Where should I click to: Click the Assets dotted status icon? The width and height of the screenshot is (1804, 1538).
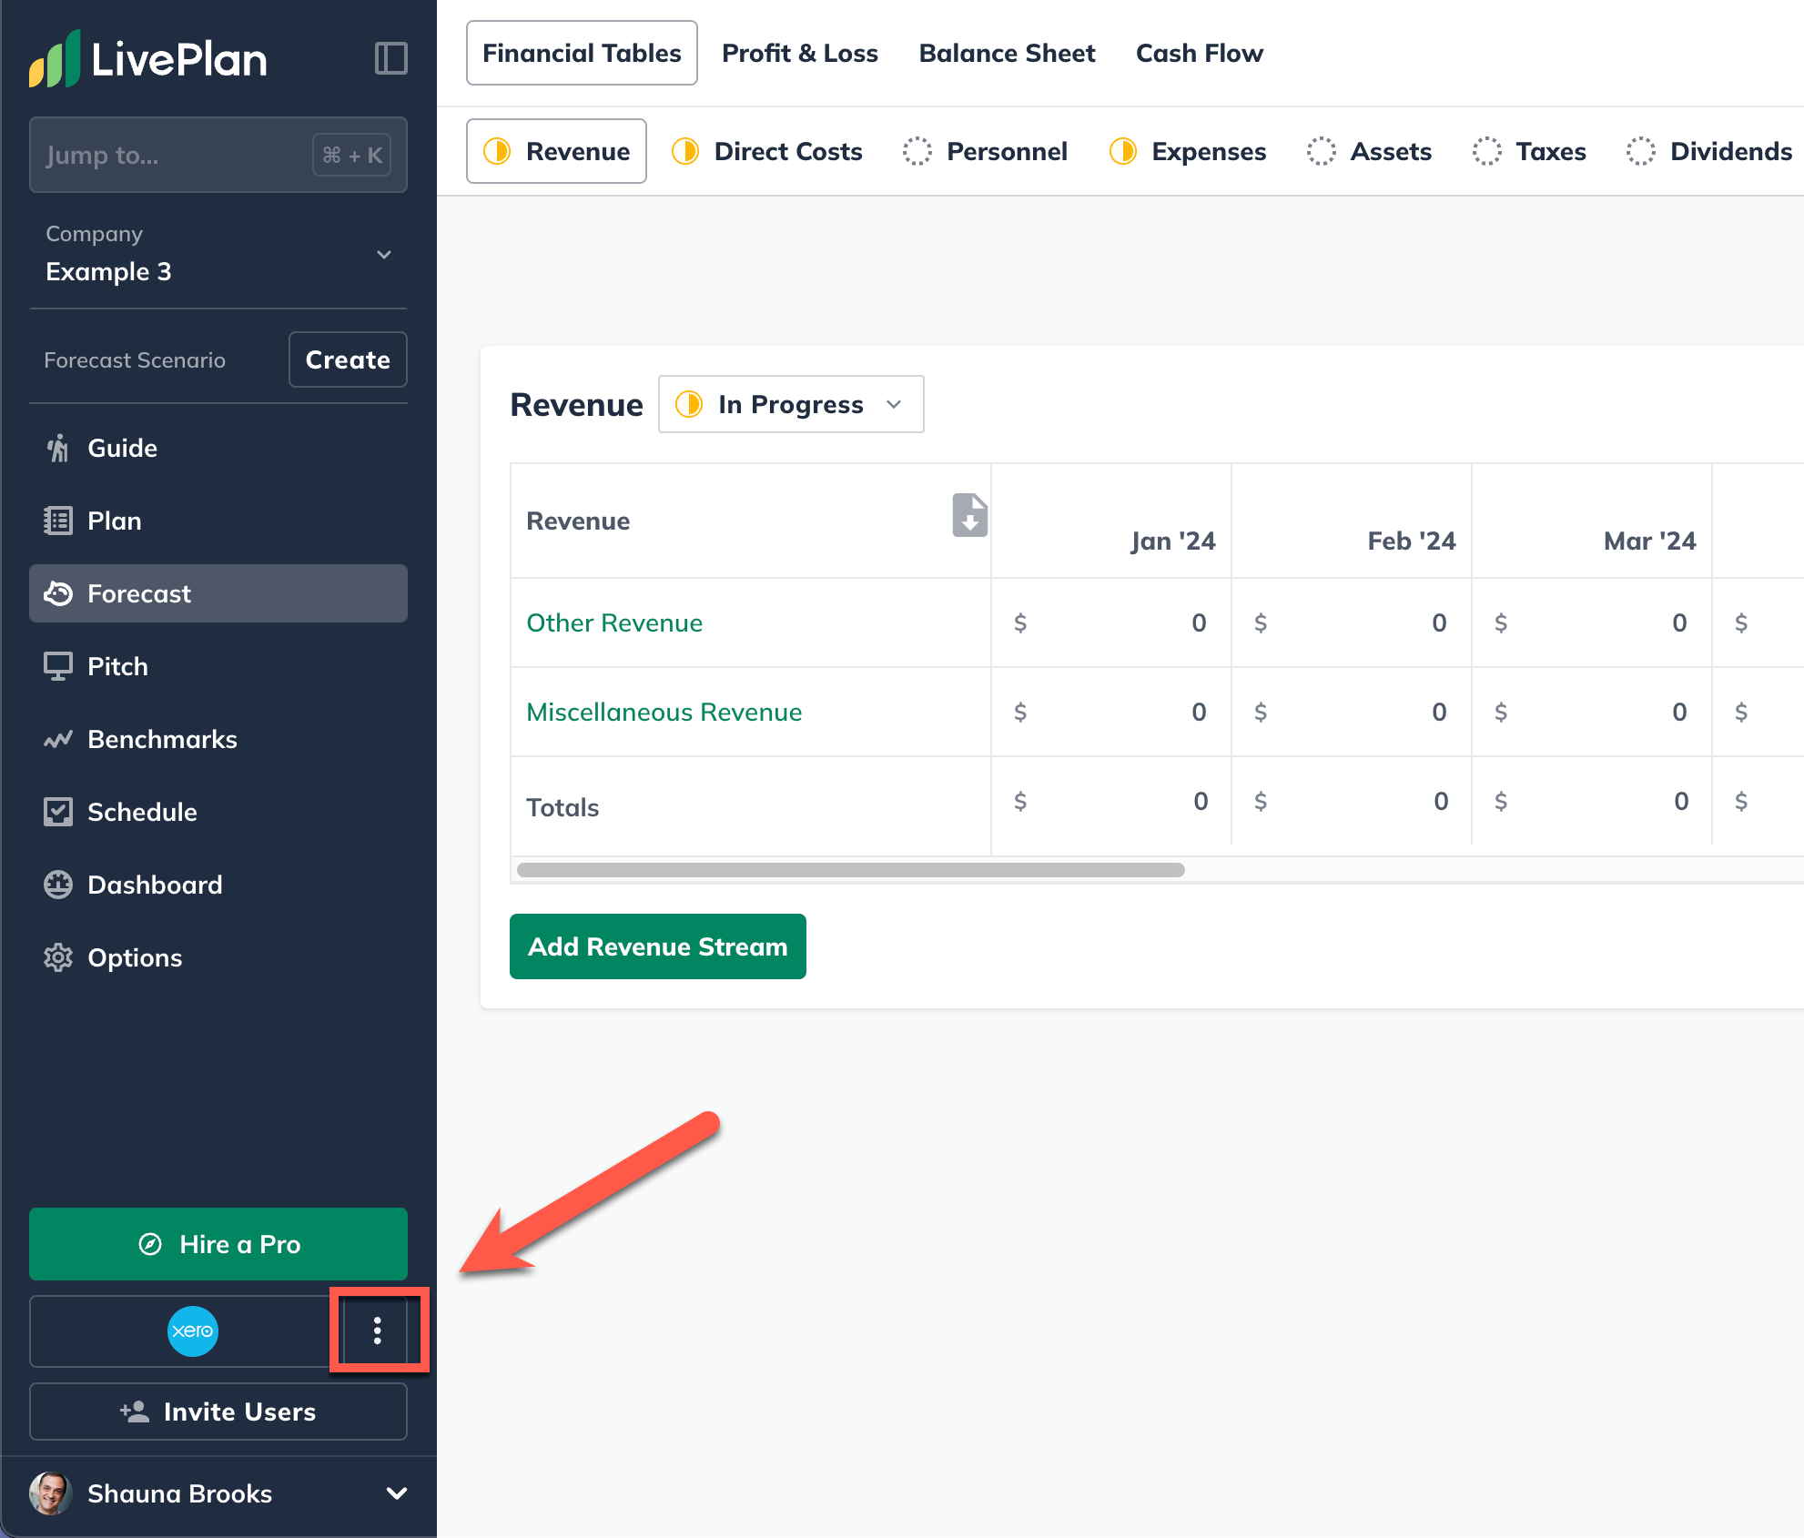coord(1322,151)
